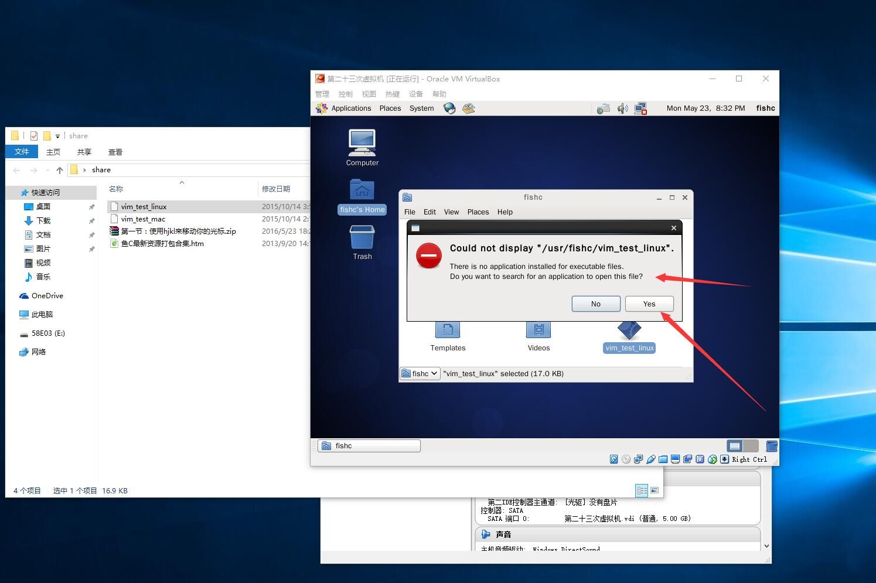Click the fishc taskbar button in GNOME bottom panel
Screen dimensions: 876x583
pos(369,446)
